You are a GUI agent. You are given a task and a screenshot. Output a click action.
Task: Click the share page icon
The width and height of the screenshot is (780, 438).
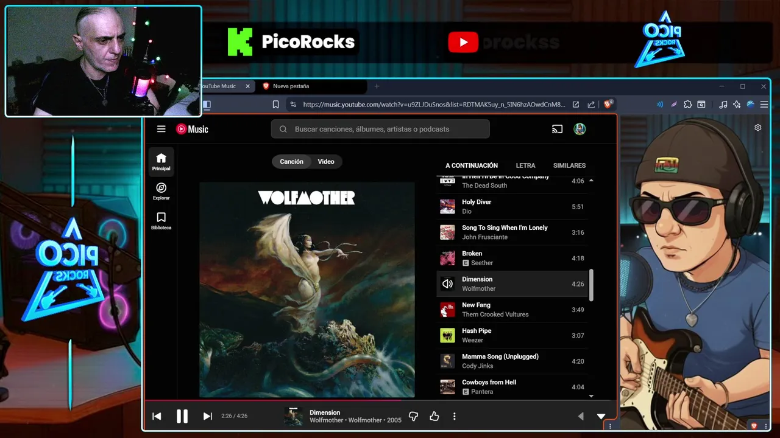(x=591, y=105)
